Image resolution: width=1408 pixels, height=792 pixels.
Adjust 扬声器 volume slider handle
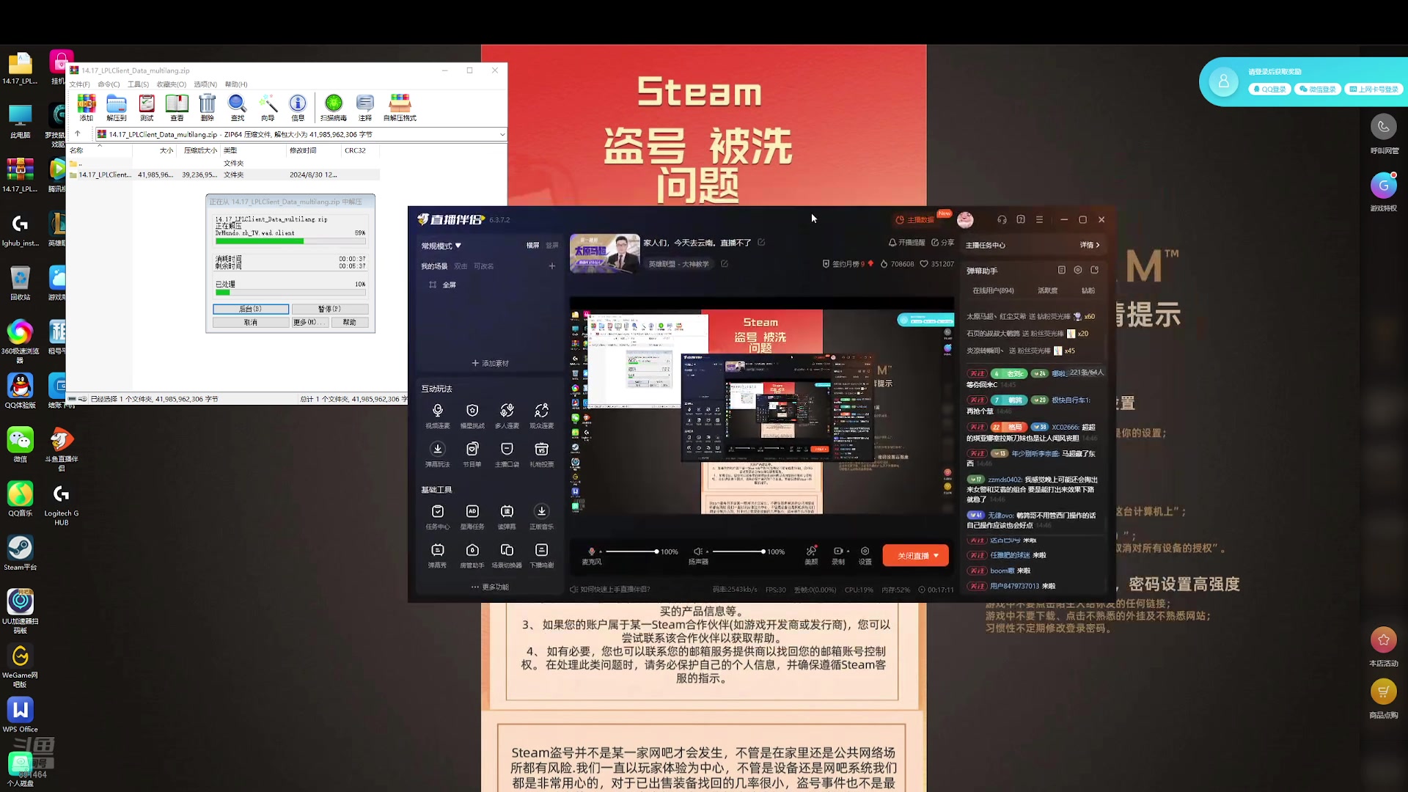763,551
